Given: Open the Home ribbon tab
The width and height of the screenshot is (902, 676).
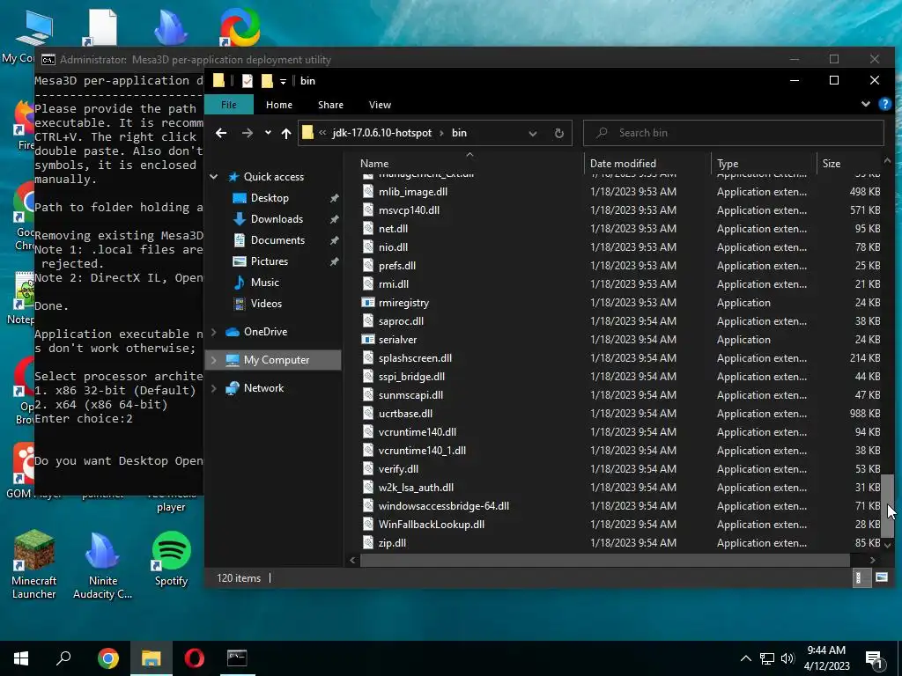Looking at the screenshot, I should pos(279,105).
